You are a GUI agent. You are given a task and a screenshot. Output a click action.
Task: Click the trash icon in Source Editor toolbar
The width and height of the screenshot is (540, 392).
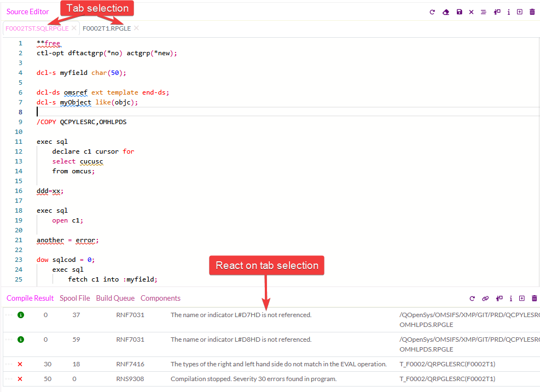click(532, 12)
